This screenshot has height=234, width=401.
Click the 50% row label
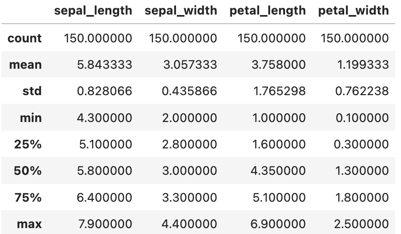click(28, 171)
